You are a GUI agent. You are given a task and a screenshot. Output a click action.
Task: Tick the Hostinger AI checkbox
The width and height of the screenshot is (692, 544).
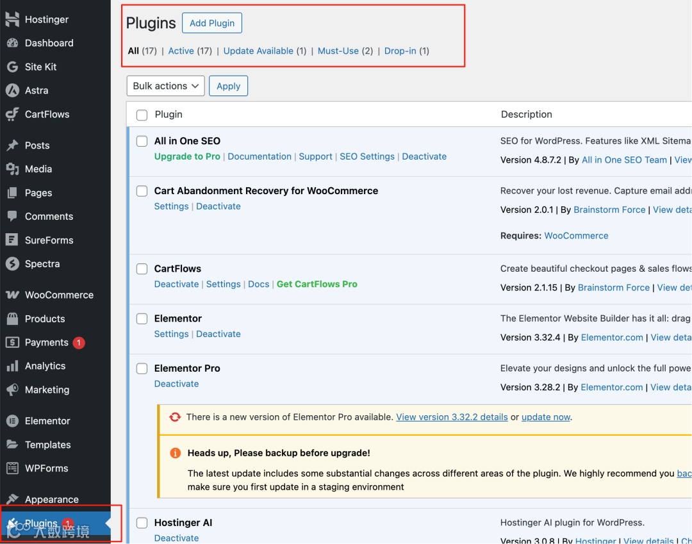[142, 523]
